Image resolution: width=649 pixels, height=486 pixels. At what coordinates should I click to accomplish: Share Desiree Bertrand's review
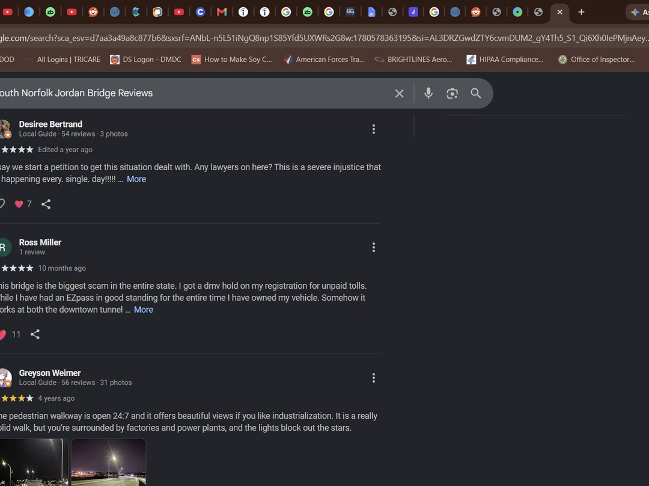46,204
